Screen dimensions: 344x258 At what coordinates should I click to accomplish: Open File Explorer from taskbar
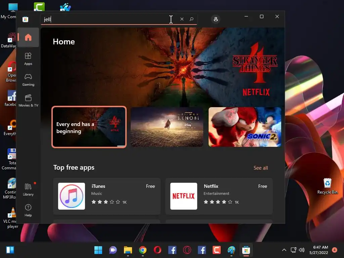pos(128,250)
